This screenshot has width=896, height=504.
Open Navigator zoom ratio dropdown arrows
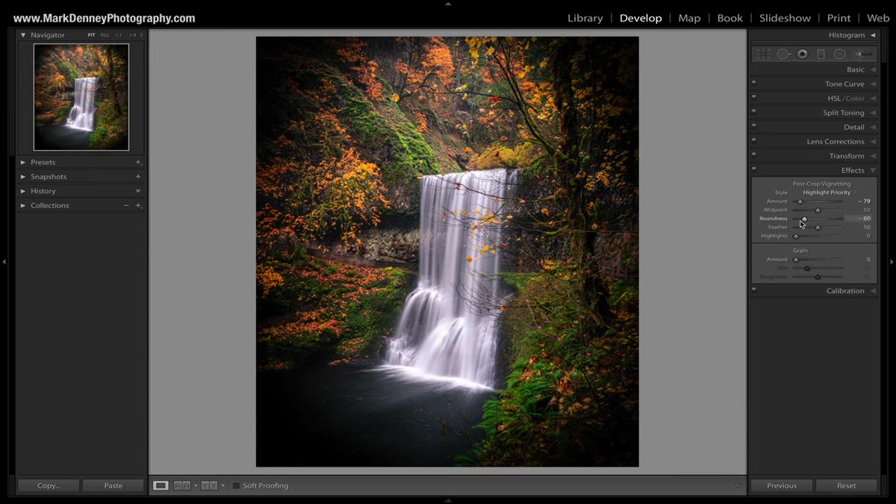(142, 35)
